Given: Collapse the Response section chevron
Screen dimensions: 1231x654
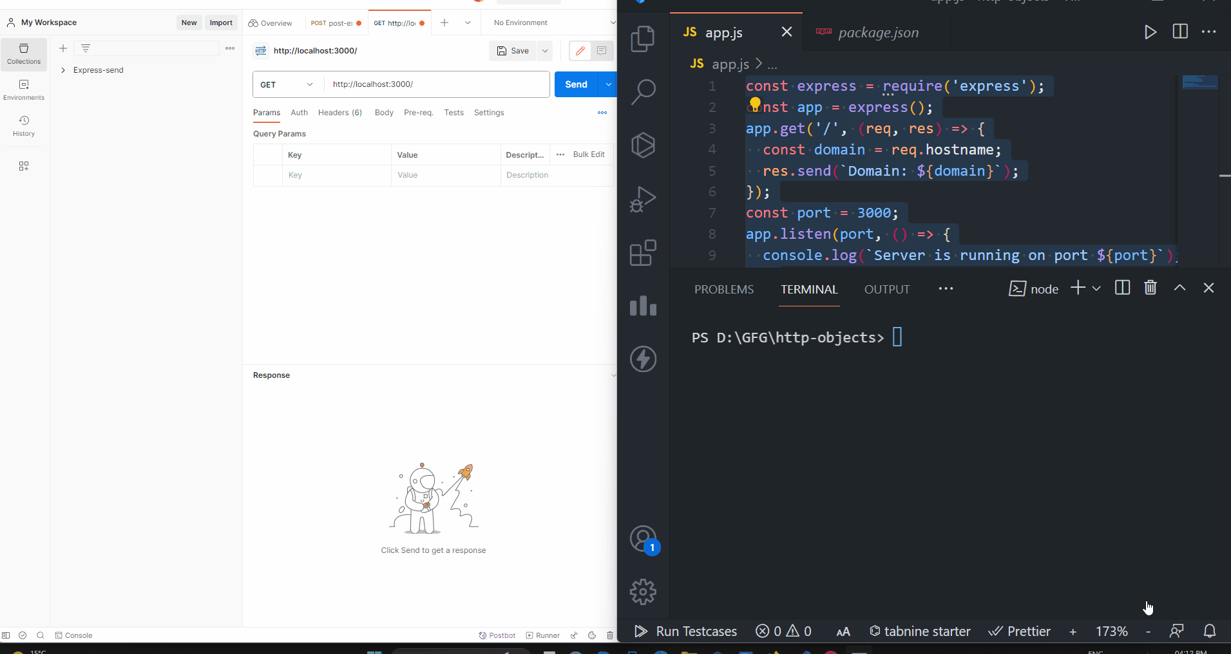Looking at the screenshot, I should click(x=613, y=375).
